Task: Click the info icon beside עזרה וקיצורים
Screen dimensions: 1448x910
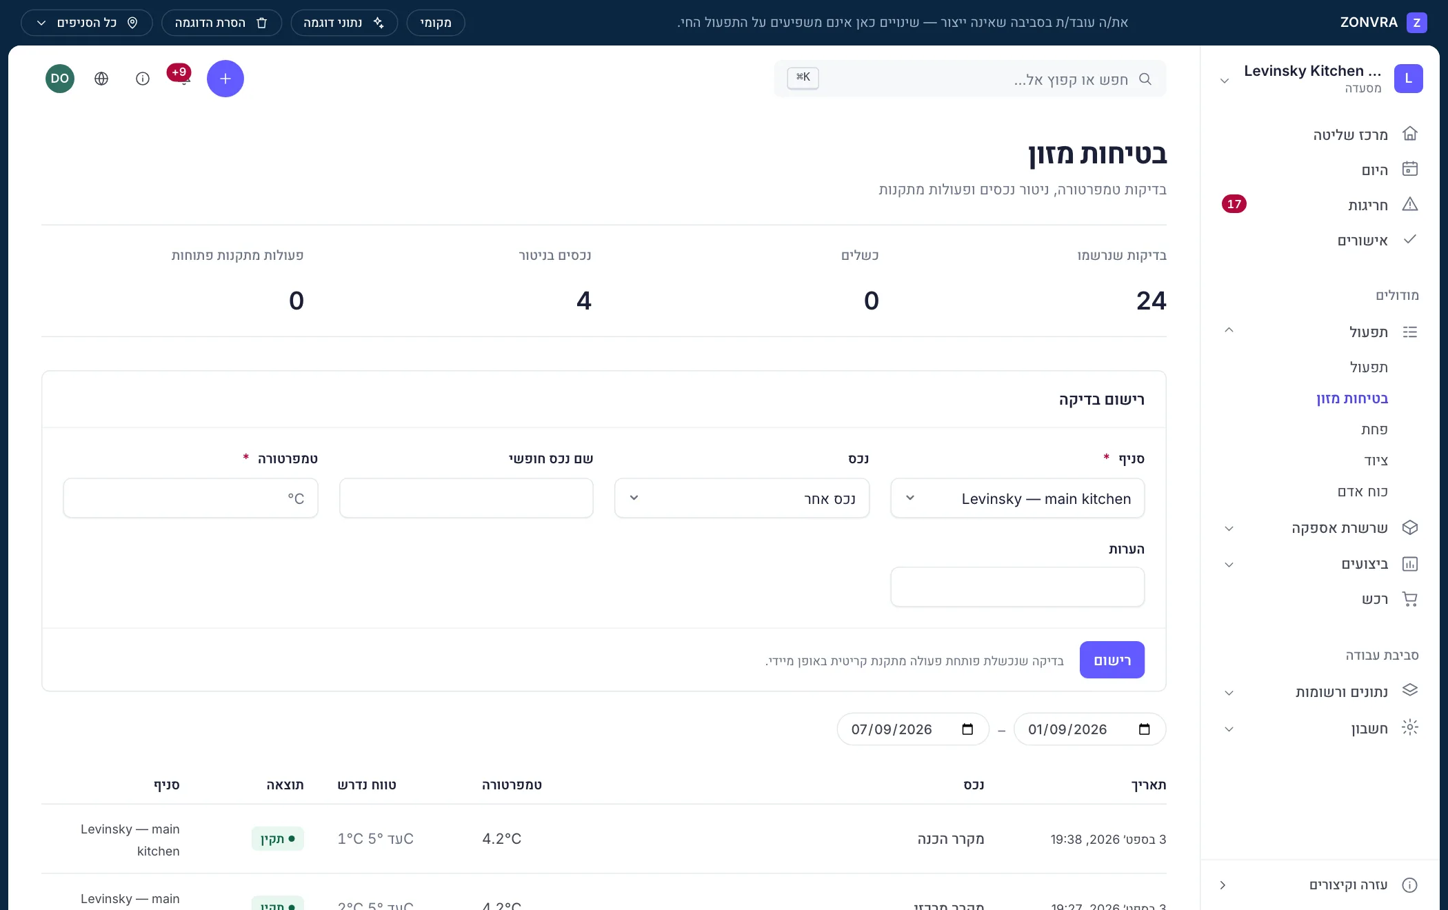Action: 1410,885
